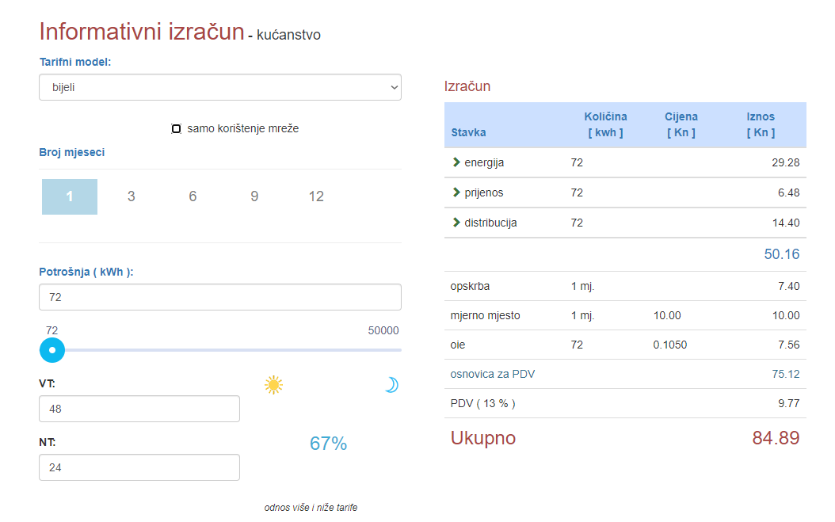
Task: Click the 67% tariff ratio text
Action: 328,444
